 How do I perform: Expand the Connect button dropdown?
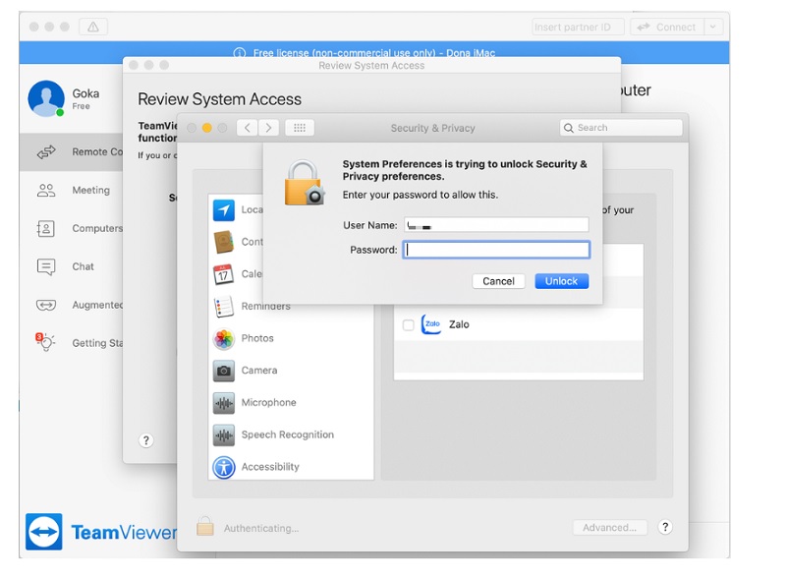(711, 27)
